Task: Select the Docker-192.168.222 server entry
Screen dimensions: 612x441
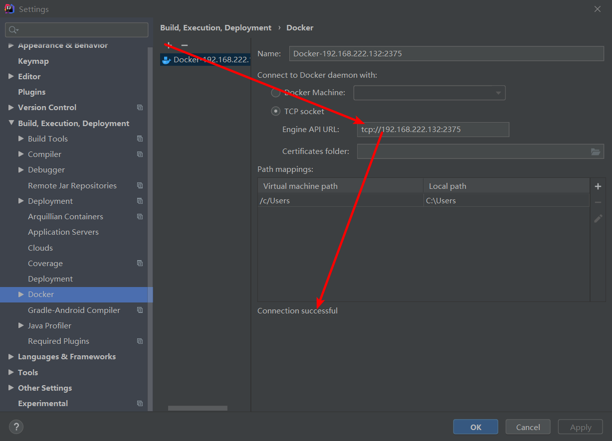Action: 205,60
